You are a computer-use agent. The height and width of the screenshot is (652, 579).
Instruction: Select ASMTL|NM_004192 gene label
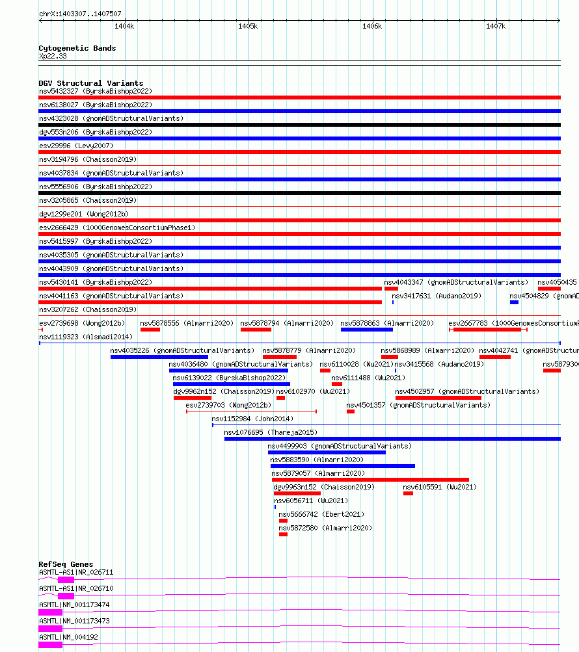pyautogui.click(x=69, y=637)
